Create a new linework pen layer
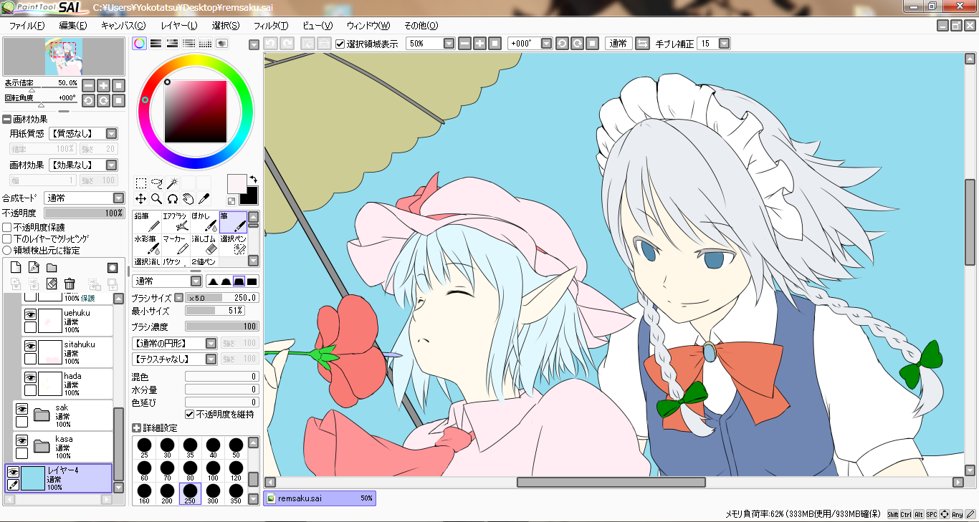The image size is (979, 522). (x=34, y=267)
